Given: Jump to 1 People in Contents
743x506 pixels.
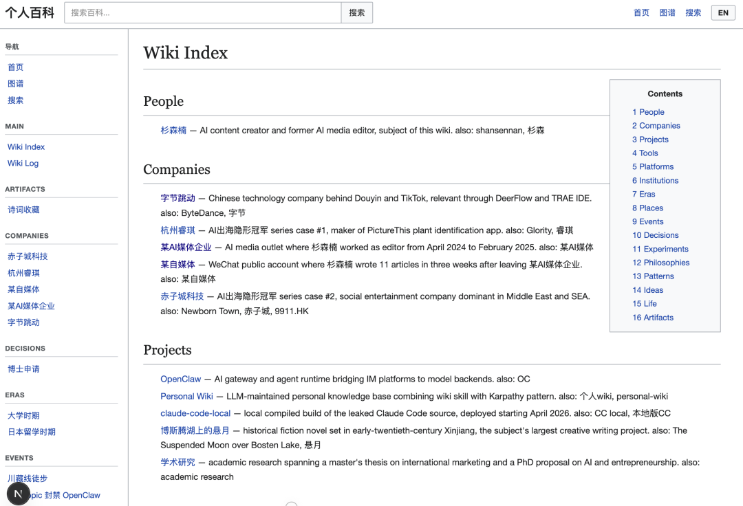Looking at the screenshot, I should 648,111.
